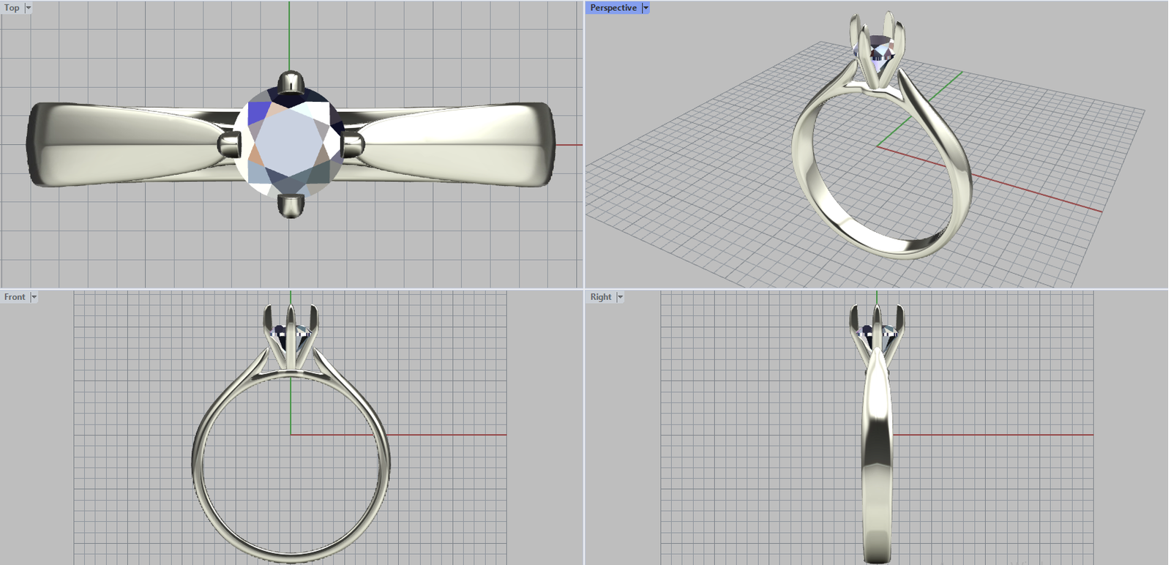Click the Right viewport title label

pos(601,297)
